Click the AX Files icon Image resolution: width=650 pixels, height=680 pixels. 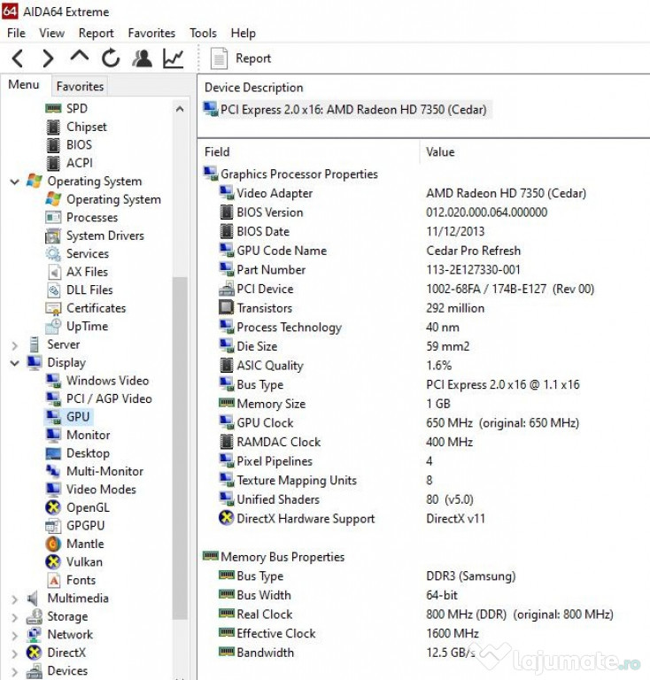coord(53,272)
